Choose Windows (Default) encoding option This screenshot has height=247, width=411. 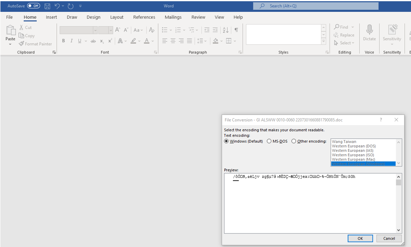(226, 141)
